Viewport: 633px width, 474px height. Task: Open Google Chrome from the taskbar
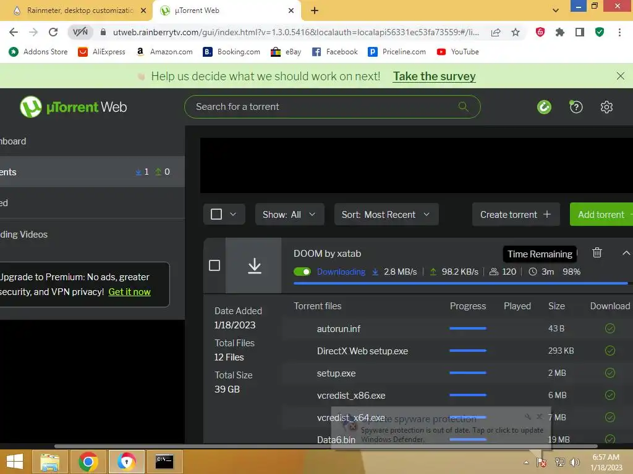88,462
